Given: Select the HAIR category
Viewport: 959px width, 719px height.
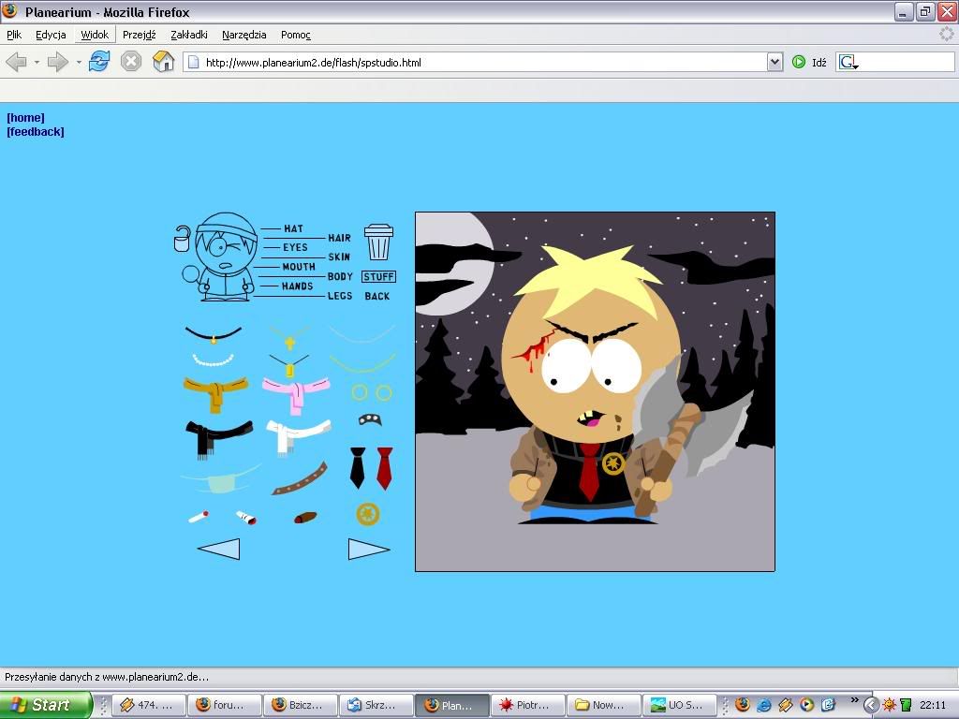Looking at the screenshot, I should pyautogui.click(x=339, y=238).
